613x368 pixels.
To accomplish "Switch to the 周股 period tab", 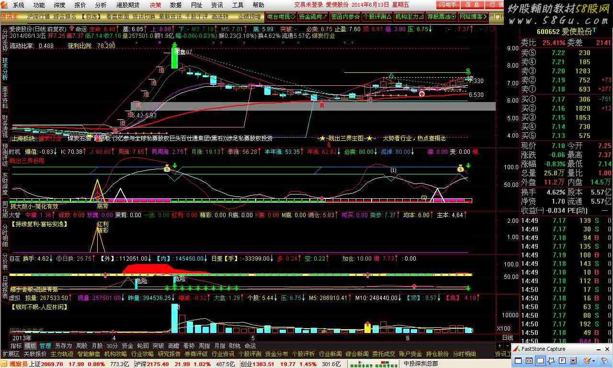I will (x=82, y=345).
